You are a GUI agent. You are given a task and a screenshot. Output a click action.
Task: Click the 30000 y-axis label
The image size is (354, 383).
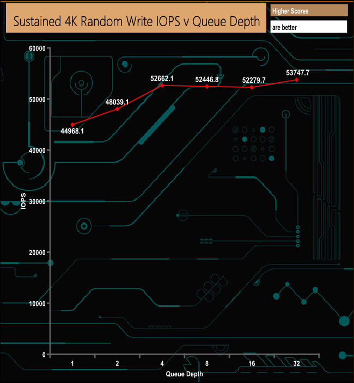[37, 201]
